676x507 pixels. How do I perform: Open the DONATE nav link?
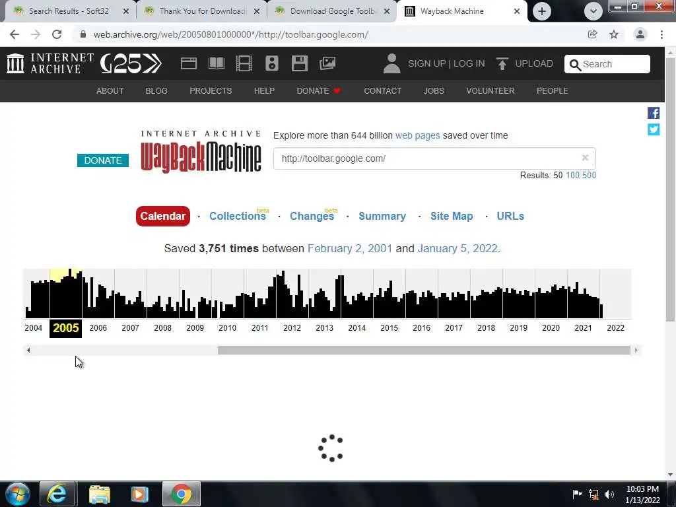318,91
